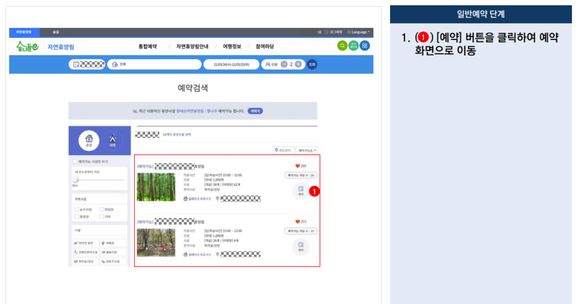Viewport: 580px width, 304px height.
Task: Select the 야영 (camping) category icon in sidebar
Action: (x=112, y=140)
